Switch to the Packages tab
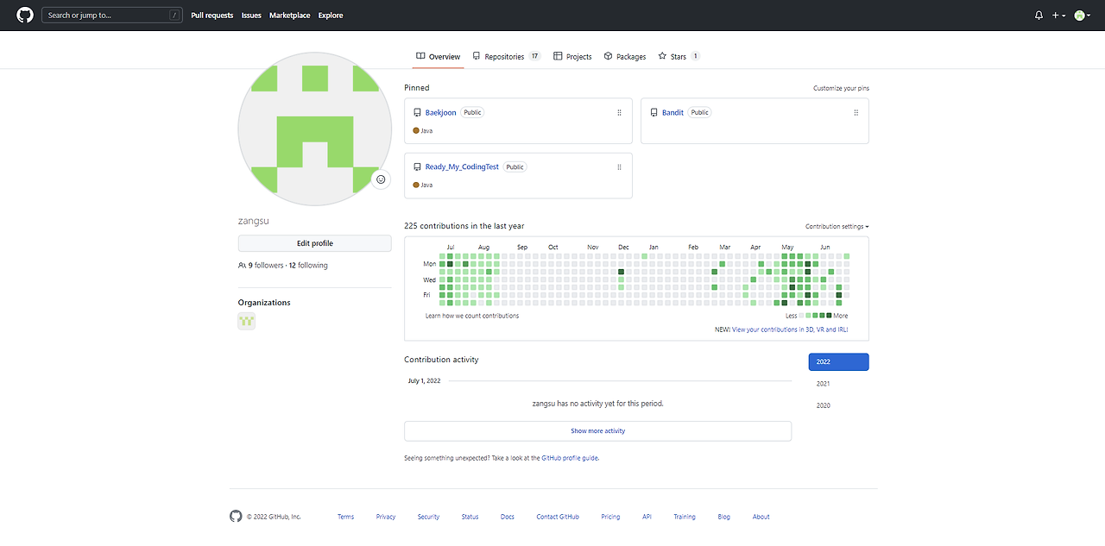The width and height of the screenshot is (1105, 546). (625, 56)
